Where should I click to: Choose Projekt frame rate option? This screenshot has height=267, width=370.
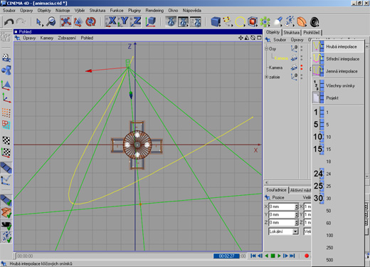pyautogui.click(x=338, y=98)
